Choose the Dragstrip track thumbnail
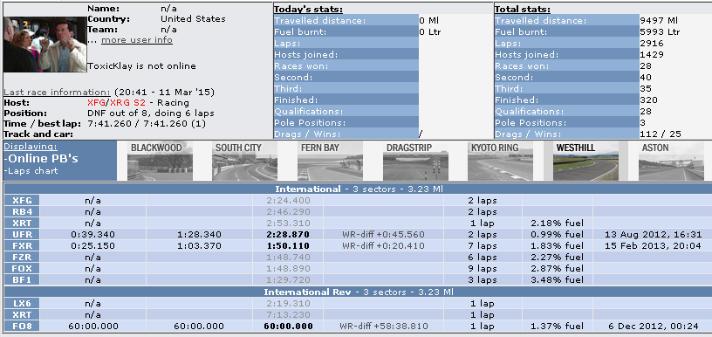The width and height of the screenshot is (712, 337). (x=415, y=162)
